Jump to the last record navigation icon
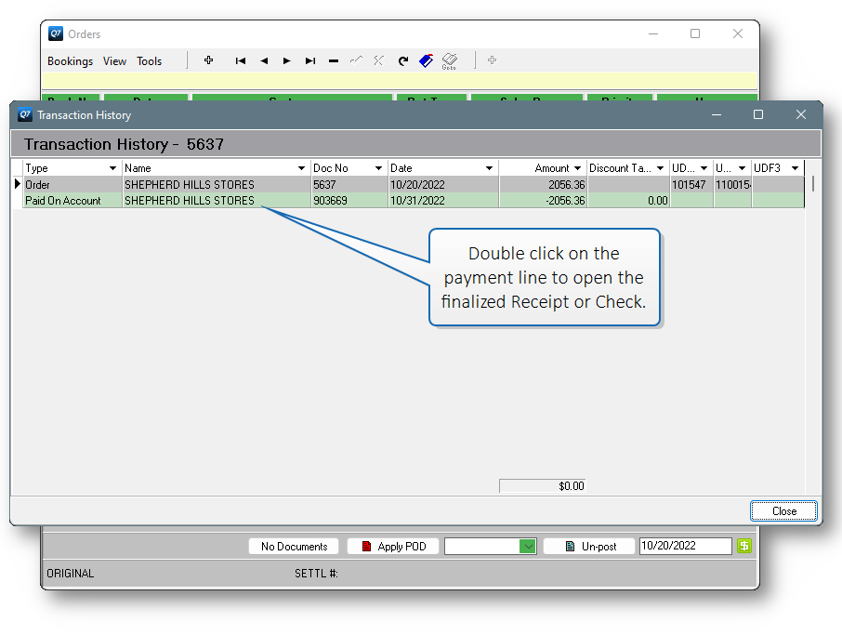The image size is (842, 635). coord(309,60)
